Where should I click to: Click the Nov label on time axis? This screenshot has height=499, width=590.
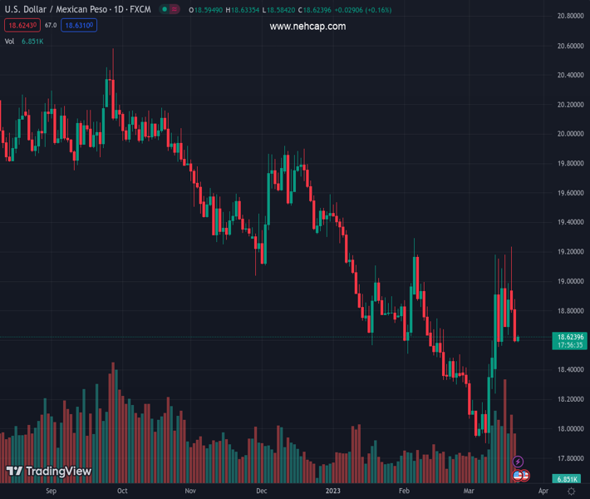click(x=190, y=491)
